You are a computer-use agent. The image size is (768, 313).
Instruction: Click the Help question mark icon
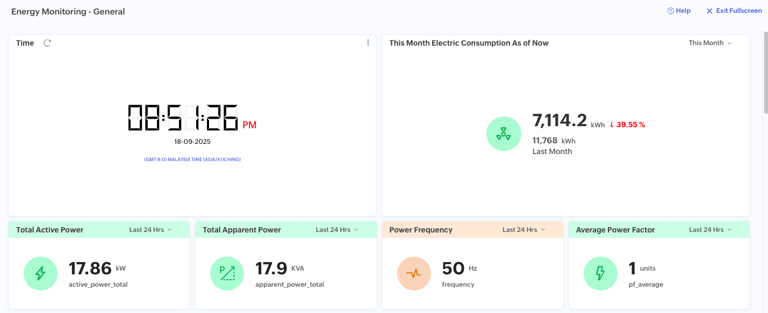pos(670,11)
